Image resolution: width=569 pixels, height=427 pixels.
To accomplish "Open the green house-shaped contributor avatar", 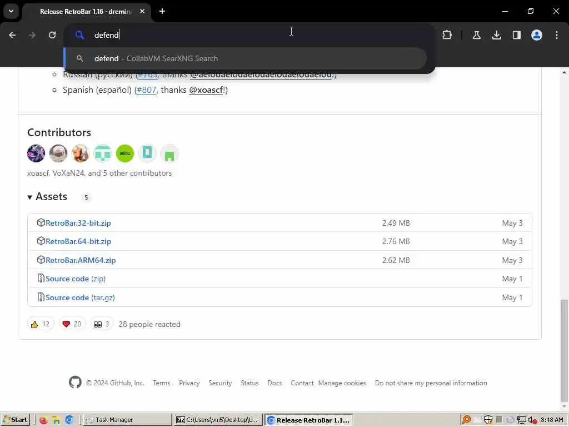I will click(169, 153).
